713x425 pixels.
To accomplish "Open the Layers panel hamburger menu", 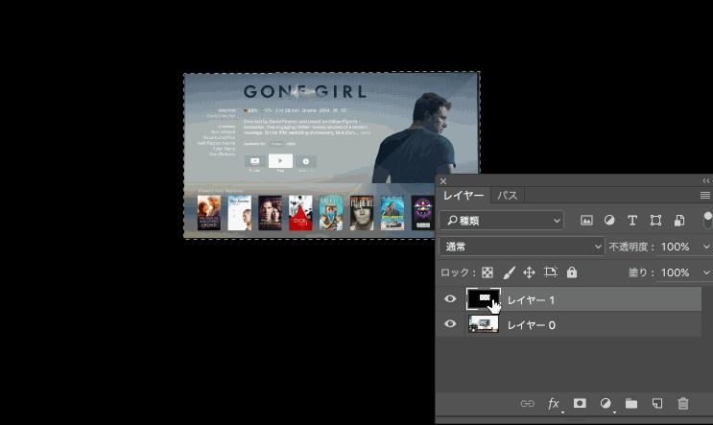I will tap(705, 195).
